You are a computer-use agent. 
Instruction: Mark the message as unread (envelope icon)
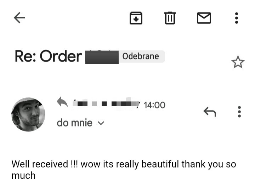tap(204, 18)
